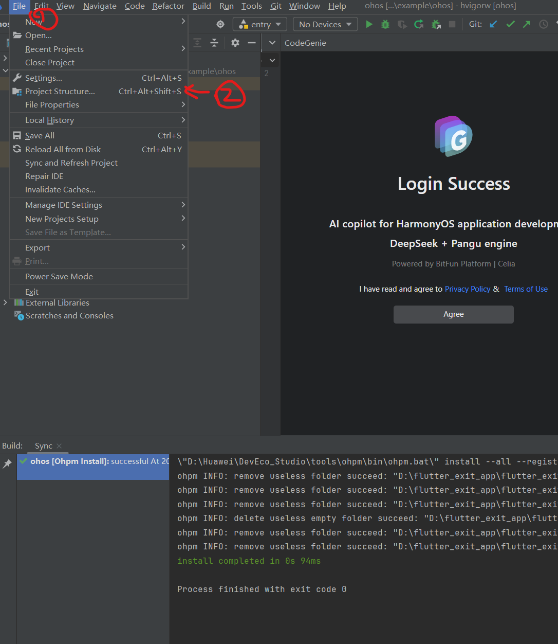Open the Help menu
558x644 pixels.
pyautogui.click(x=337, y=6)
